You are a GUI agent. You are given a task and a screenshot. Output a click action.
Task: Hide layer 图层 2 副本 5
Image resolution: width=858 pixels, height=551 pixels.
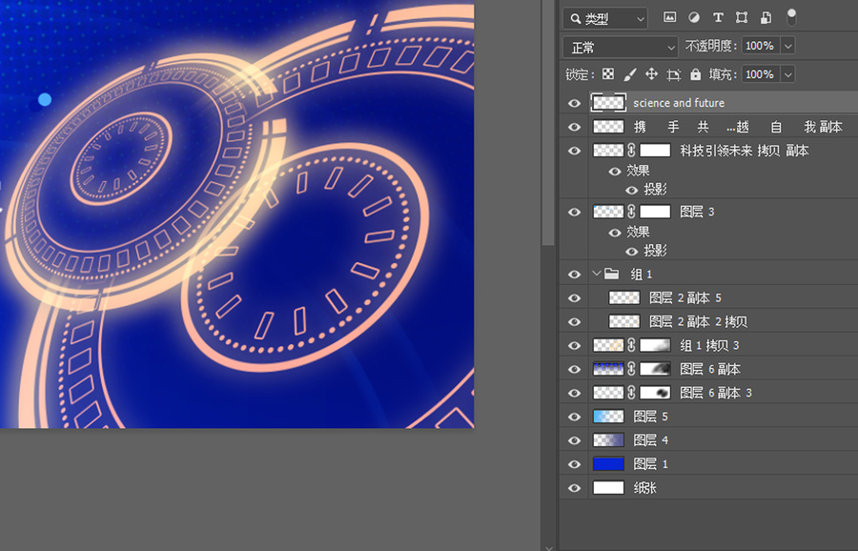point(574,297)
